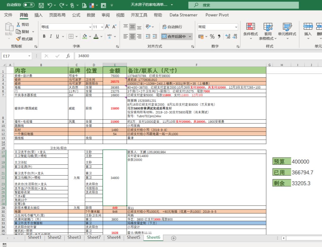Viewport: 322px width, 247px height.
Task: Expand the font size dropdown
Action: point(102,27)
